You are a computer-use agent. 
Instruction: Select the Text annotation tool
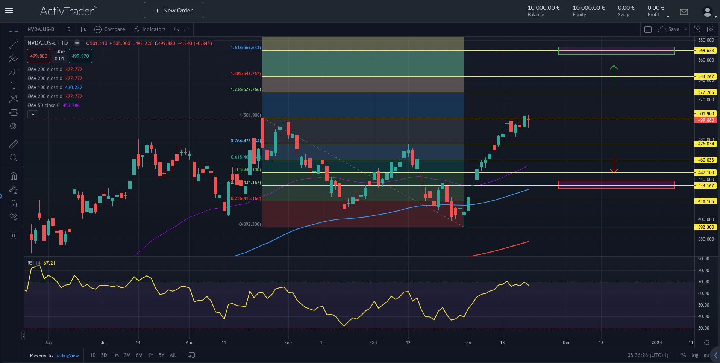pos(14,85)
